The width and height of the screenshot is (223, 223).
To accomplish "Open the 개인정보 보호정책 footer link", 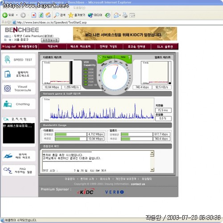I will [x=126, y=179].
